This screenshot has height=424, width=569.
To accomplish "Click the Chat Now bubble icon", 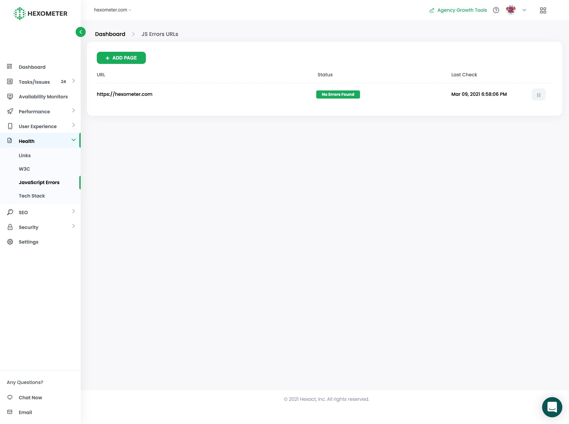I will (10, 397).
